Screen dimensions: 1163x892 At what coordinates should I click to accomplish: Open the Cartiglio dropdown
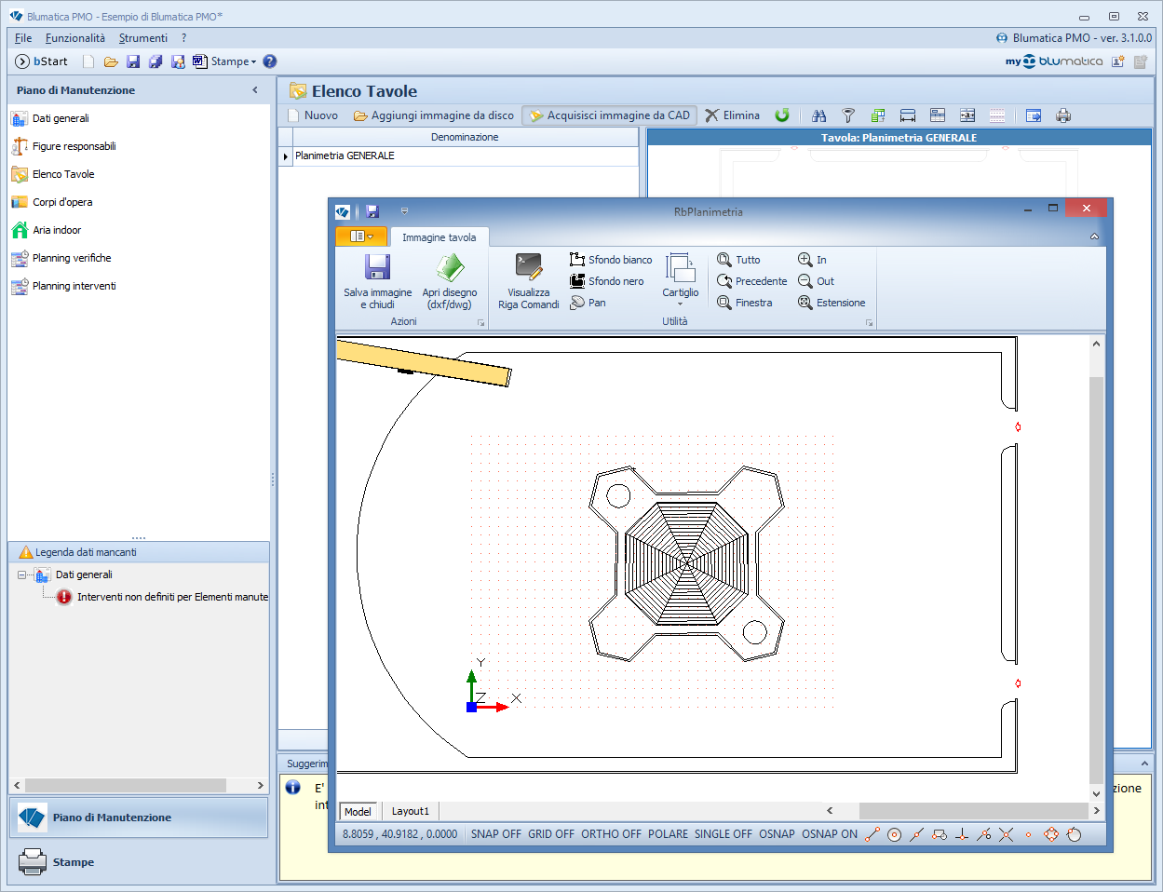pos(681,279)
